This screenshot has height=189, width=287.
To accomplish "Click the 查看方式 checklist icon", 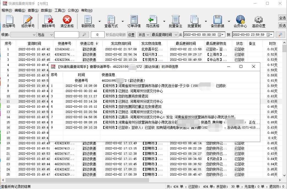I will click(x=111, y=21).
